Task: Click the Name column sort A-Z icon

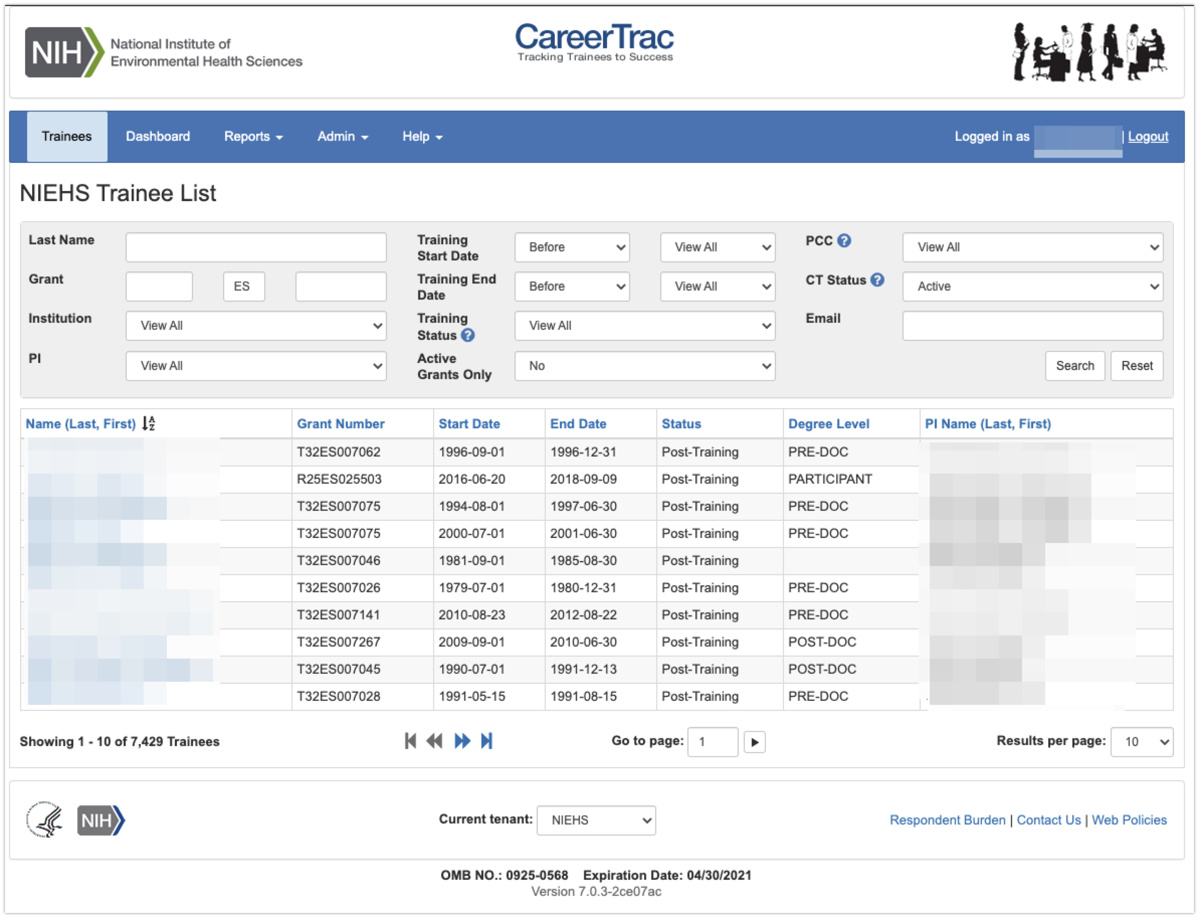Action: point(149,423)
